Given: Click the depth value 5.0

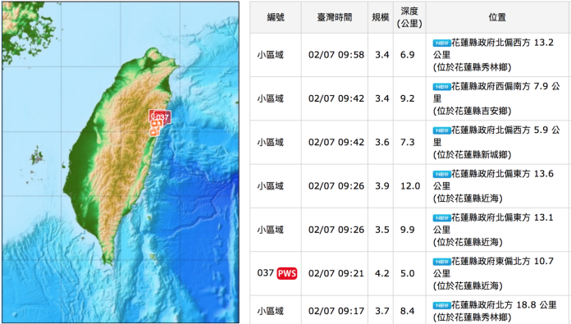Looking at the screenshot, I should click(x=408, y=273).
